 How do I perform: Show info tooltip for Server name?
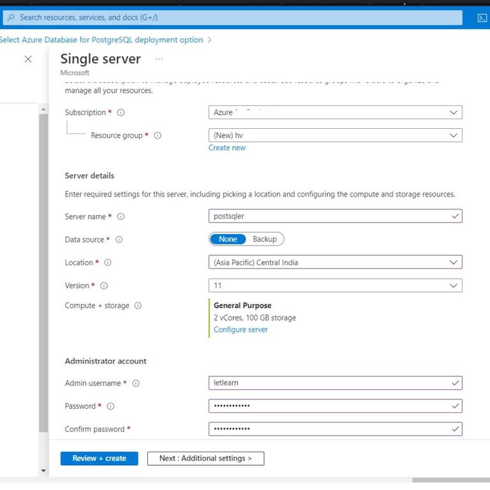coord(121,216)
